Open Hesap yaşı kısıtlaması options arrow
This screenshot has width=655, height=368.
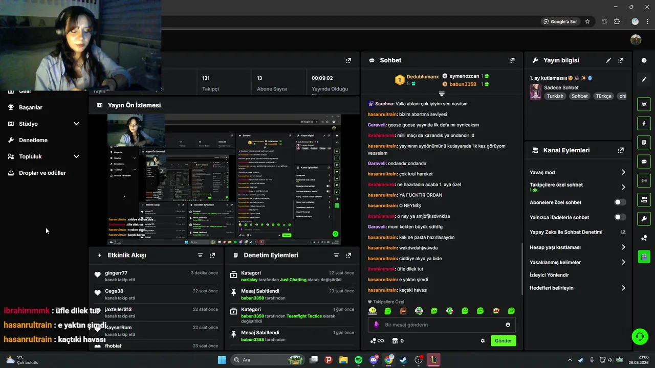click(623, 247)
